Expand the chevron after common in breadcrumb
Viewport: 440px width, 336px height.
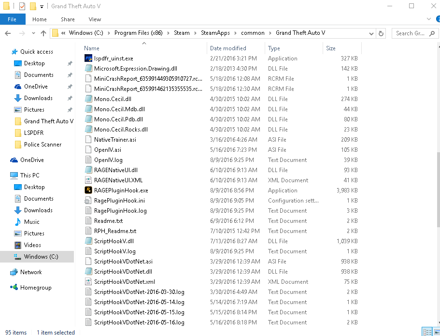click(x=270, y=33)
